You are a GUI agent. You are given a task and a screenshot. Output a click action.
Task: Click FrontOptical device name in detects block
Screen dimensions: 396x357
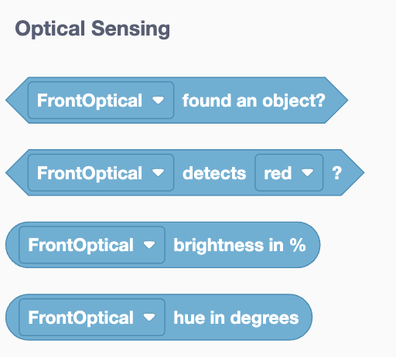(x=90, y=172)
